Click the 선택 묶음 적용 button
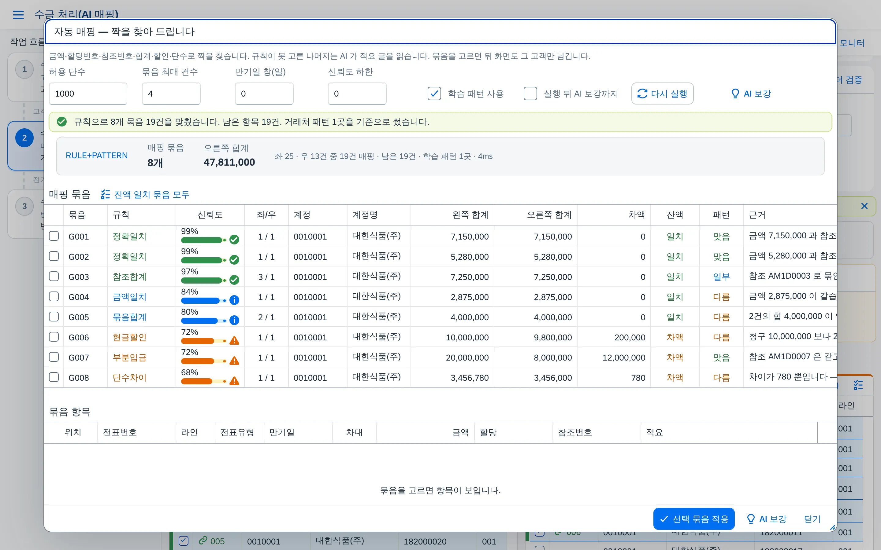Viewport: 881px width, 550px height. point(694,519)
